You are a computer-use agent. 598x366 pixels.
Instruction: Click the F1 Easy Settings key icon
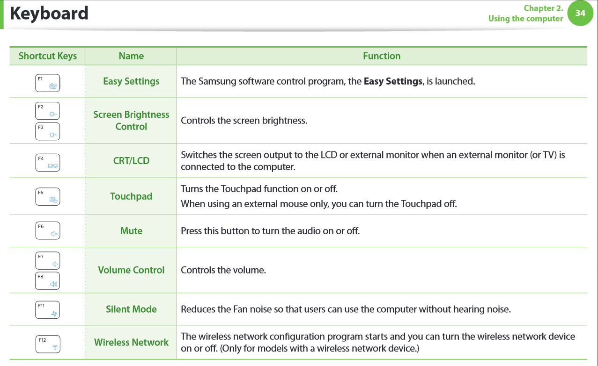coord(48,82)
